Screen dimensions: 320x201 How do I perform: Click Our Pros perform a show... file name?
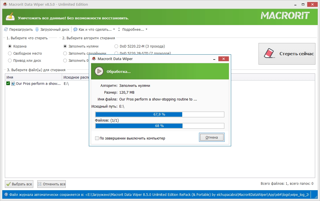point(38,83)
